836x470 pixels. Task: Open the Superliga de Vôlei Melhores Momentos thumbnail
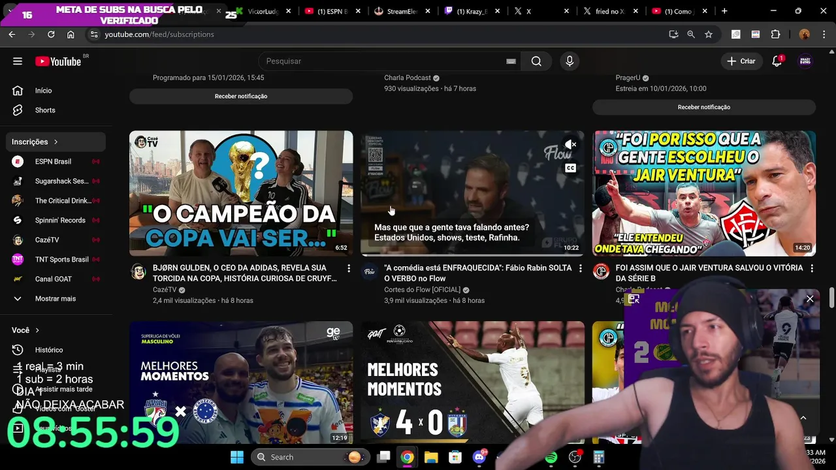tap(241, 383)
